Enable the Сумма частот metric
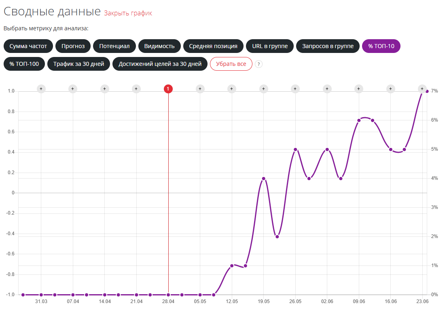The height and width of the screenshot is (314, 447). click(x=28, y=46)
